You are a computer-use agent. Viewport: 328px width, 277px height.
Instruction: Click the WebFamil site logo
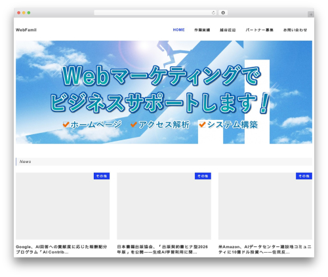pyautogui.click(x=26, y=30)
